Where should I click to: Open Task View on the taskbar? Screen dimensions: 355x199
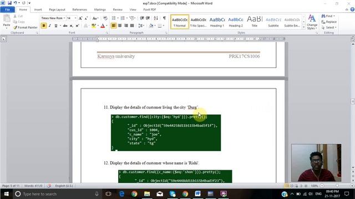[108, 194]
